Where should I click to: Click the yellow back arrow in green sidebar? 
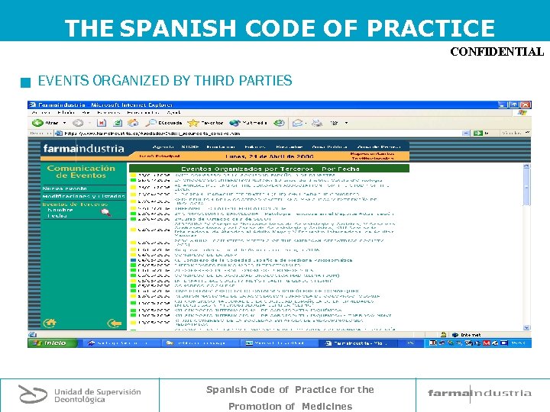pos(115,323)
